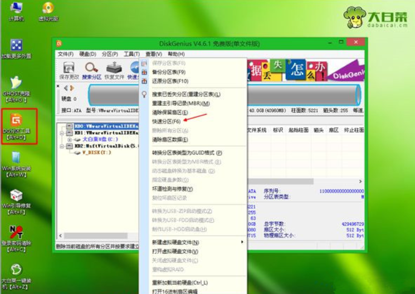415x294 pixels.
Task: Open the 工具(T) menu
Action: point(132,54)
